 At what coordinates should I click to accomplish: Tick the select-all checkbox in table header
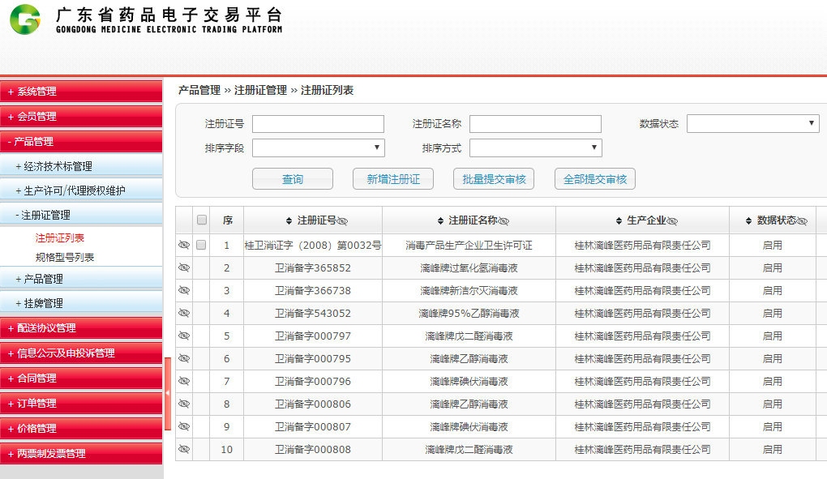(202, 220)
